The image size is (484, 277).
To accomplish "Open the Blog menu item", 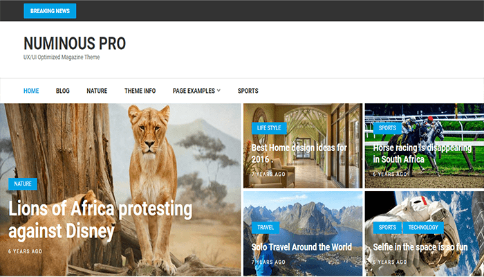I will (63, 91).
